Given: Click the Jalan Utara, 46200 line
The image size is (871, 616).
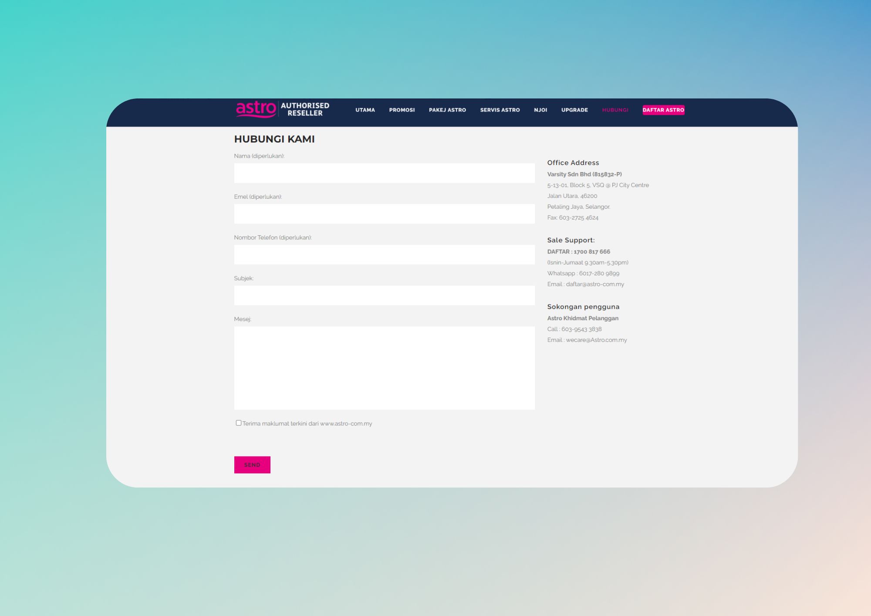Looking at the screenshot, I should pyautogui.click(x=572, y=196).
